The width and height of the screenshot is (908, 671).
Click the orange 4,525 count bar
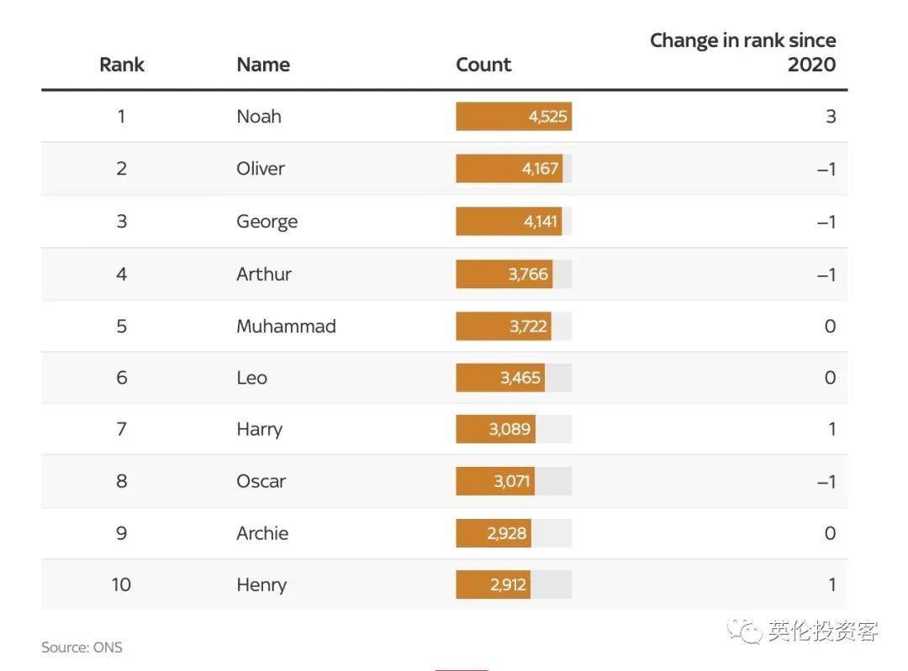tap(514, 117)
